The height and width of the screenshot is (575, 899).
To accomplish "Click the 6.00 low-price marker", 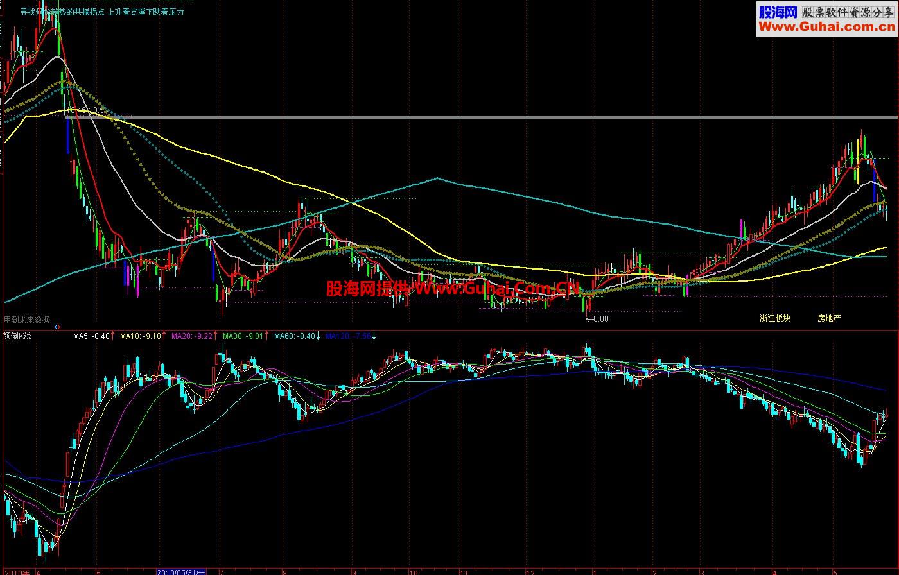I will click(597, 319).
